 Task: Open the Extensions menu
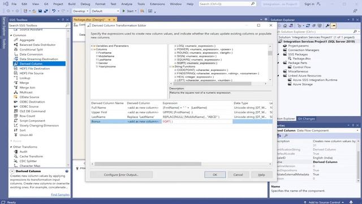coord(157,4)
